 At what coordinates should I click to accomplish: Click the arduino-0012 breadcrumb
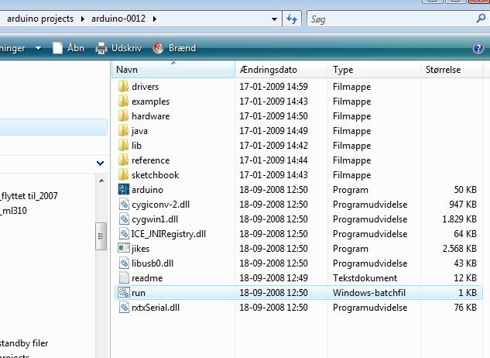click(x=118, y=19)
